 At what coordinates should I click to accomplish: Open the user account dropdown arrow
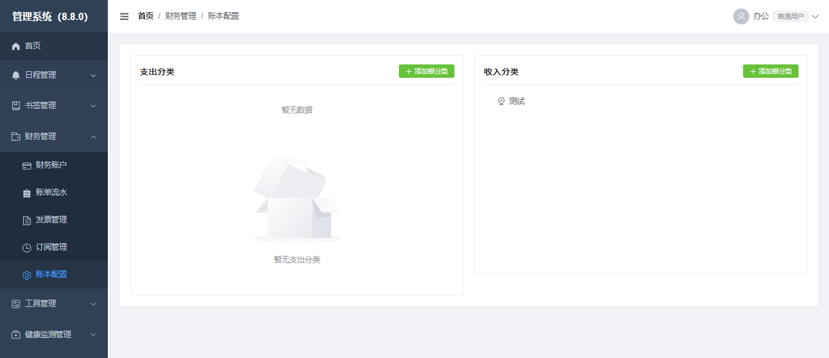click(815, 16)
